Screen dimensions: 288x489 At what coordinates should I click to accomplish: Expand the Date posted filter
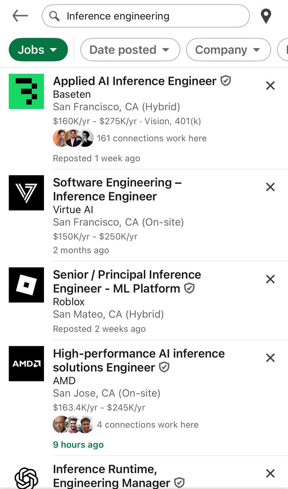point(130,50)
